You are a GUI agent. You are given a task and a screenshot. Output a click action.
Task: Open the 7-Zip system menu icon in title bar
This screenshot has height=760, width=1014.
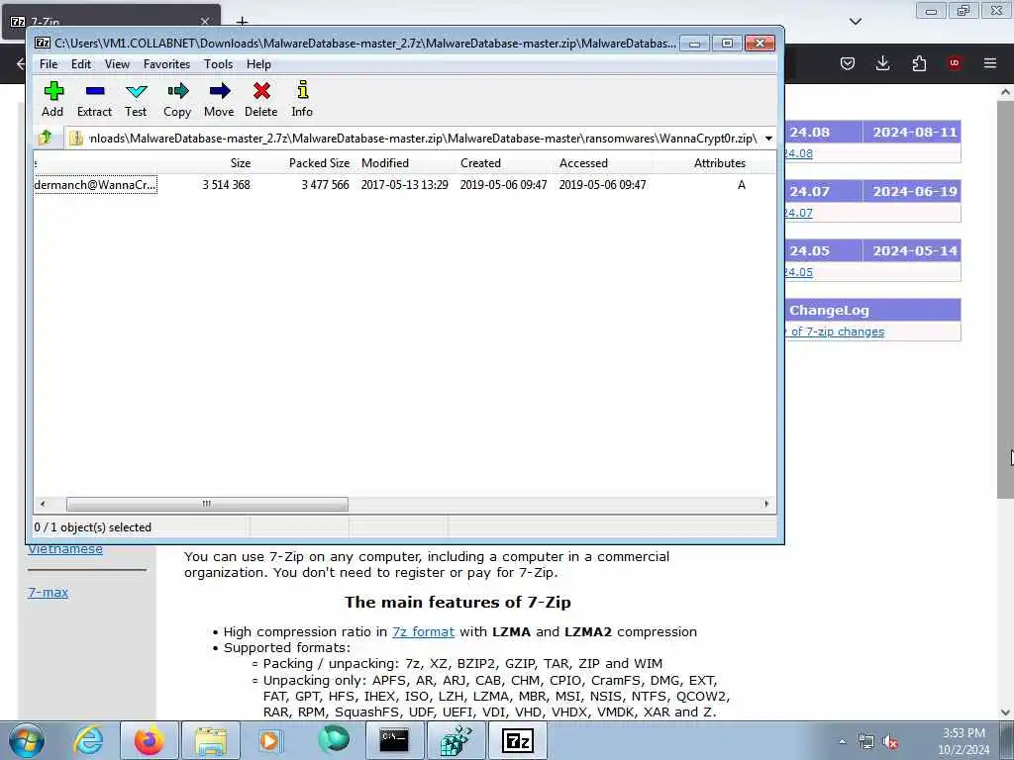click(x=43, y=44)
